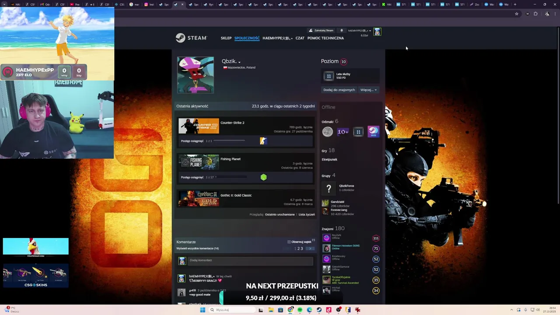The height and width of the screenshot is (315, 560).
Task: Click the Steam 2023 badge icon
Action: pos(373,132)
